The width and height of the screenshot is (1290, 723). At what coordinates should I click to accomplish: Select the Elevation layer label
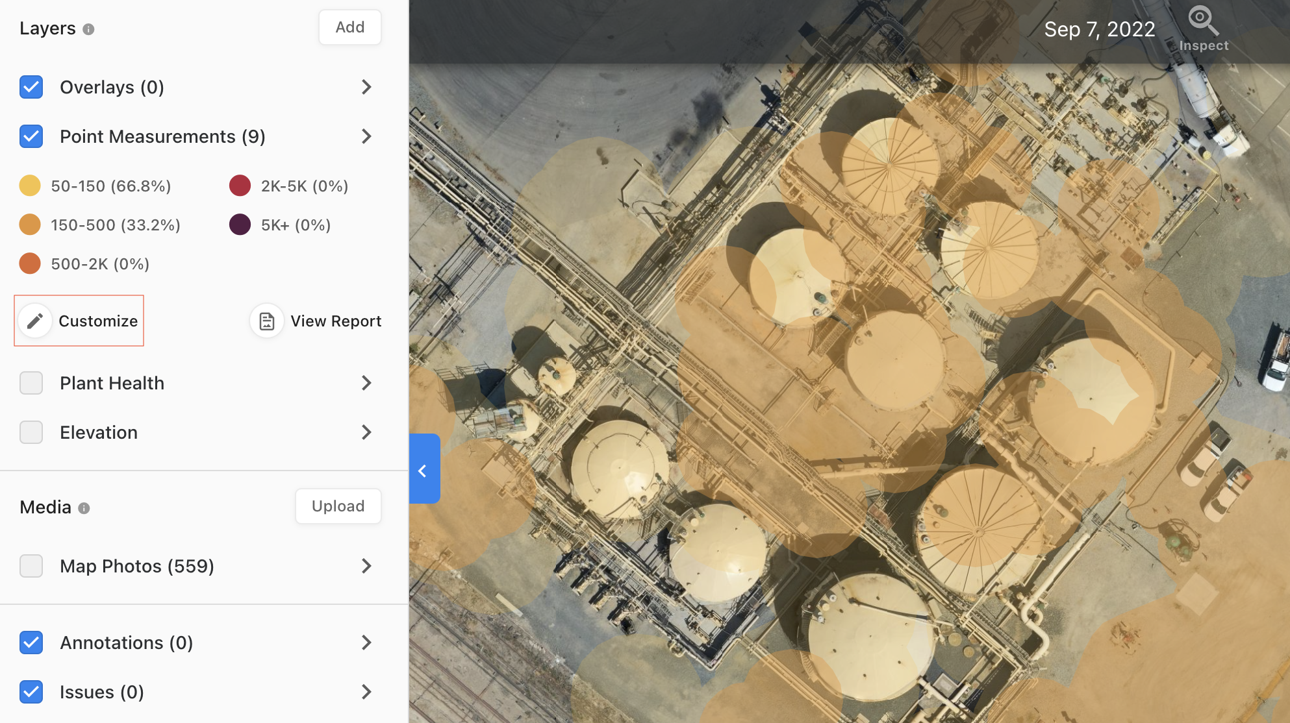pyautogui.click(x=99, y=432)
